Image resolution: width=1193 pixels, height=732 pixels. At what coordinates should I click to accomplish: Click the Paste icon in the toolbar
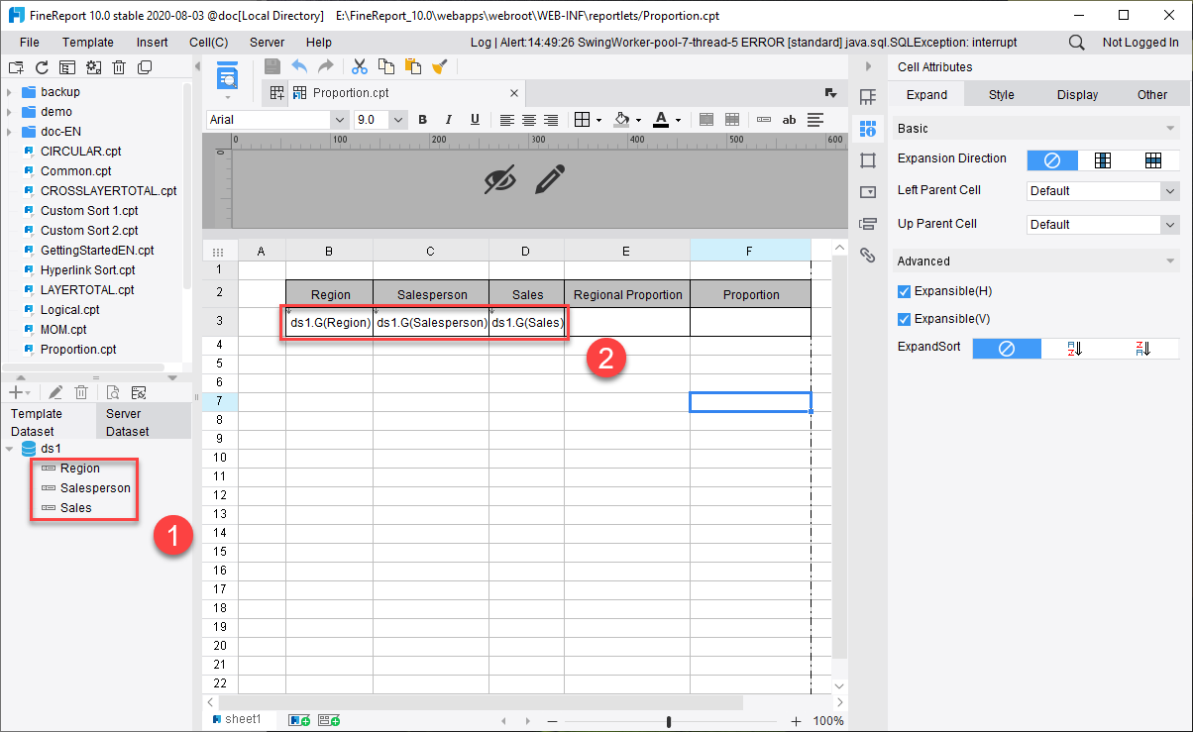[413, 67]
